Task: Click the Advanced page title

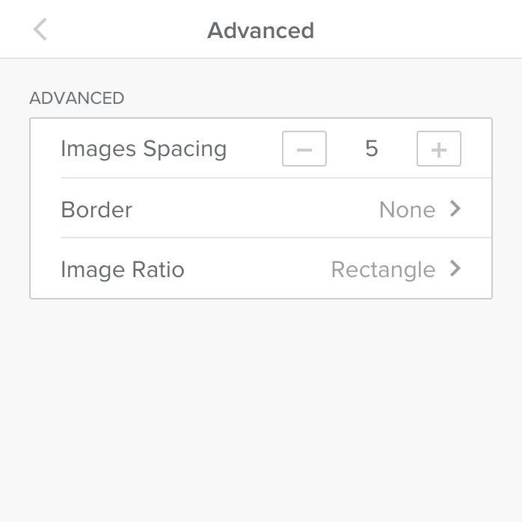Action: 260,31
